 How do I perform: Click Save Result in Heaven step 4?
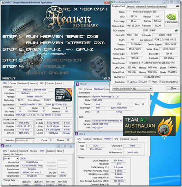coord(46,66)
